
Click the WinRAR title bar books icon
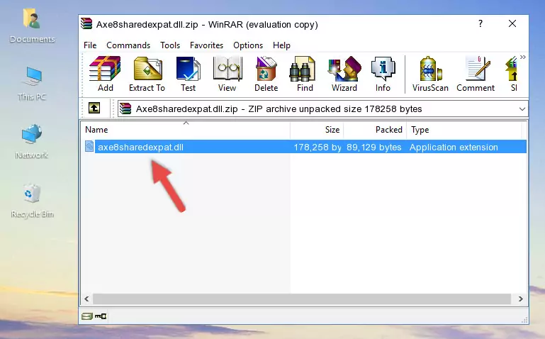point(86,23)
